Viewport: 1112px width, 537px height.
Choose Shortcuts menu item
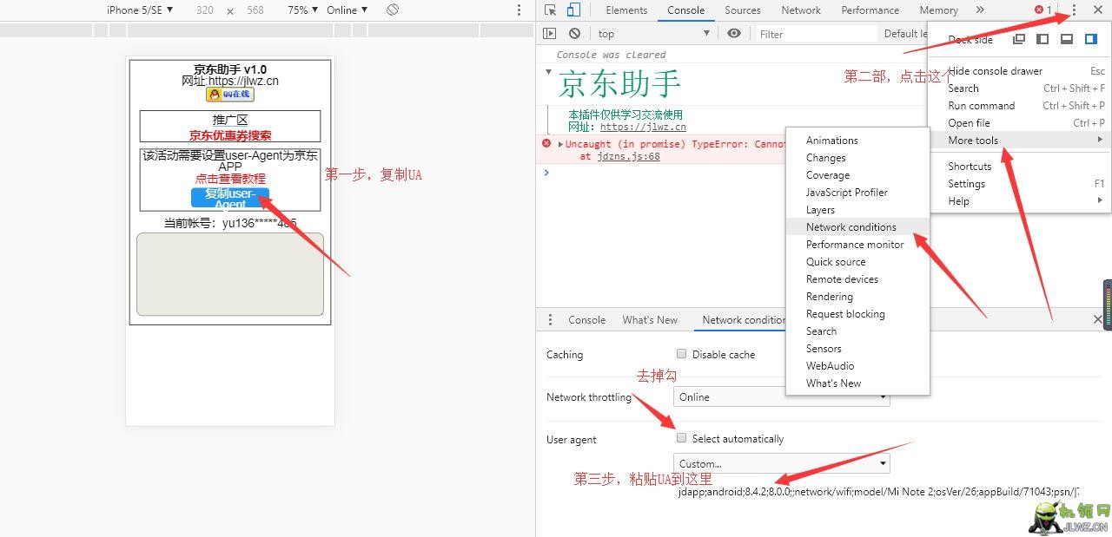coord(1019,167)
